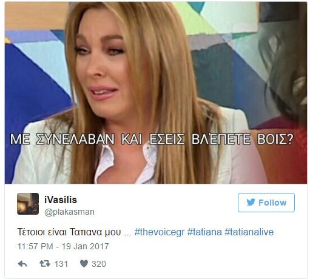Retweet using the retweet arrows icon
The image size is (310, 279).
(x=45, y=264)
